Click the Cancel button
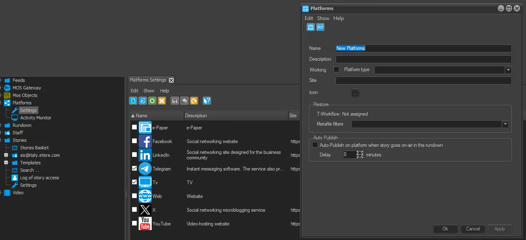Viewport: 526px width, 240px height. click(473, 229)
